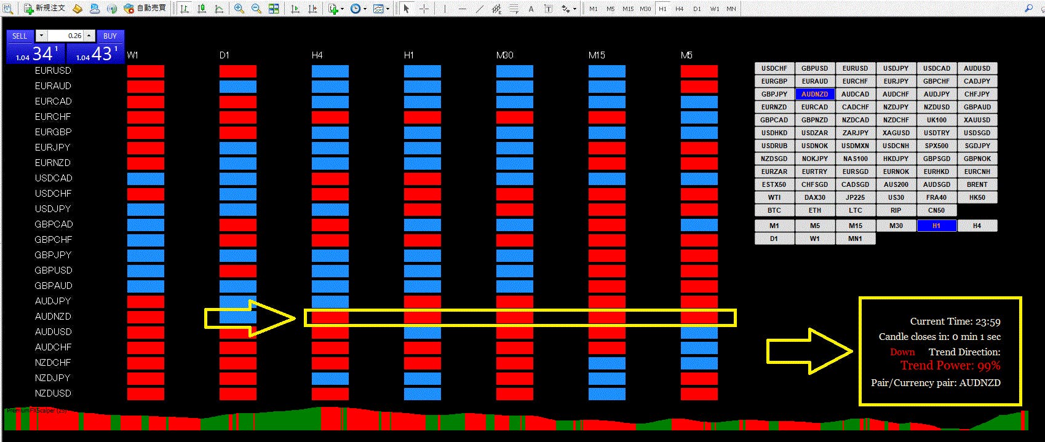Select the crosshair tool in toolbar
This screenshot has width=1045, height=442.
(424, 9)
